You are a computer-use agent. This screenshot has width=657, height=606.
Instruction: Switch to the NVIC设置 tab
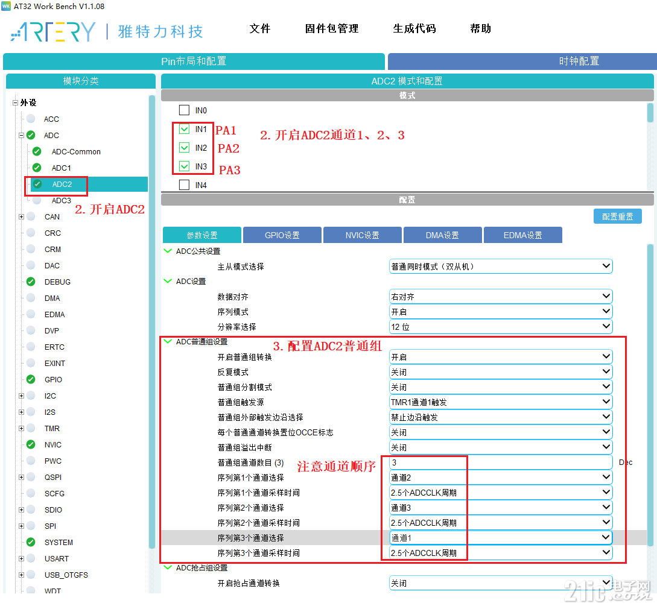(363, 235)
